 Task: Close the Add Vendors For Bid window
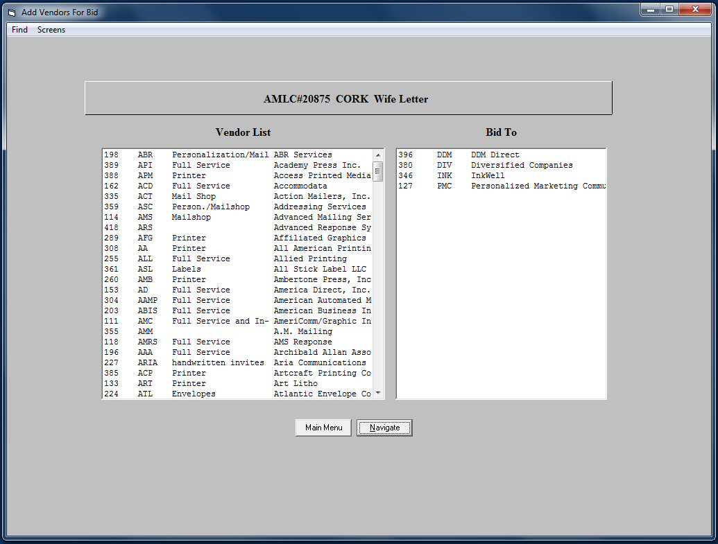[695, 9]
